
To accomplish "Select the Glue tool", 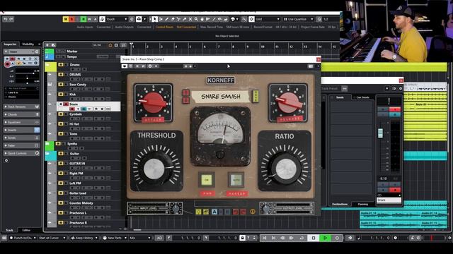I will tap(184, 19).
